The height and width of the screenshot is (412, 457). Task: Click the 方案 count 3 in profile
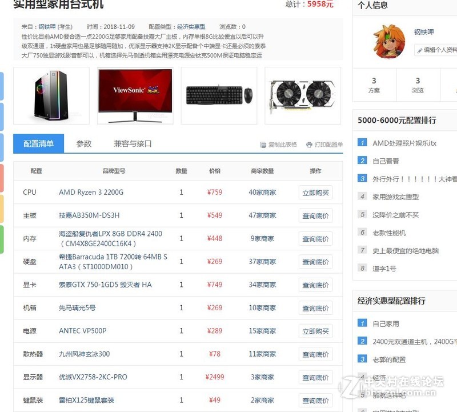tap(374, 81)
